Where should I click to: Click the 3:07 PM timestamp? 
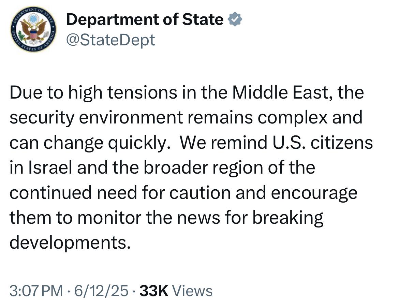pos(36,291)
